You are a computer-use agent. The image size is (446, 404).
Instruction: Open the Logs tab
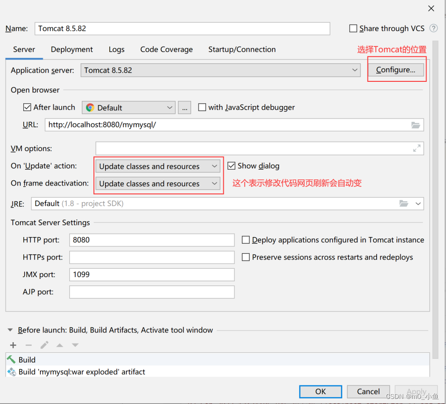pyautogui.click(x=116, y=49)
